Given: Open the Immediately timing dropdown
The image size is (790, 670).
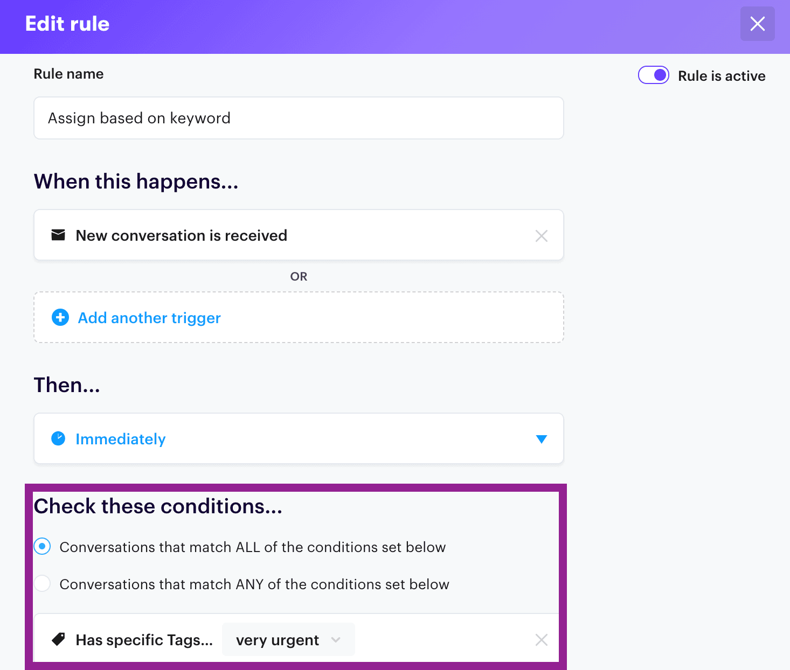Looking at the screenshot, I should tap(541, 438).
